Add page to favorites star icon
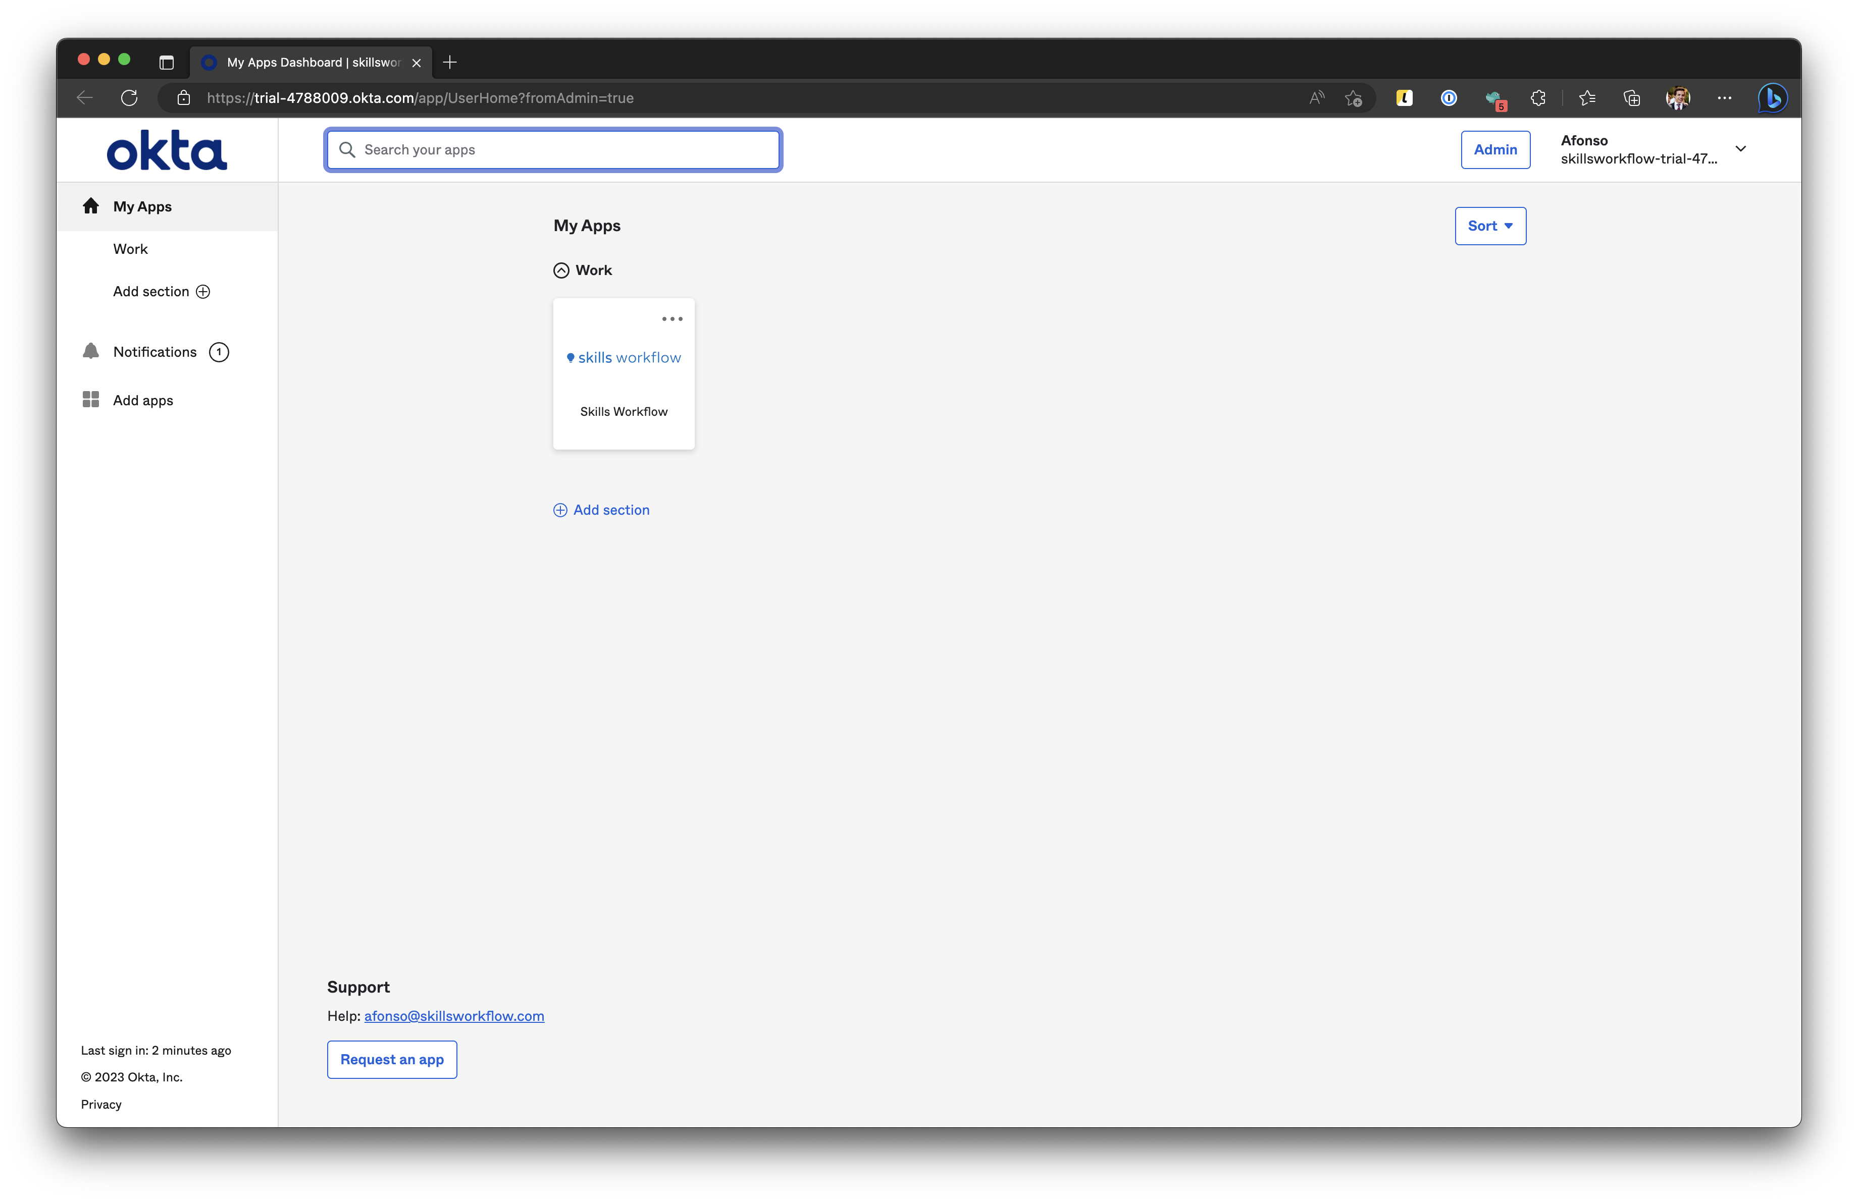Viewport: 1858px width, 1202px height. pos(1354,97)
